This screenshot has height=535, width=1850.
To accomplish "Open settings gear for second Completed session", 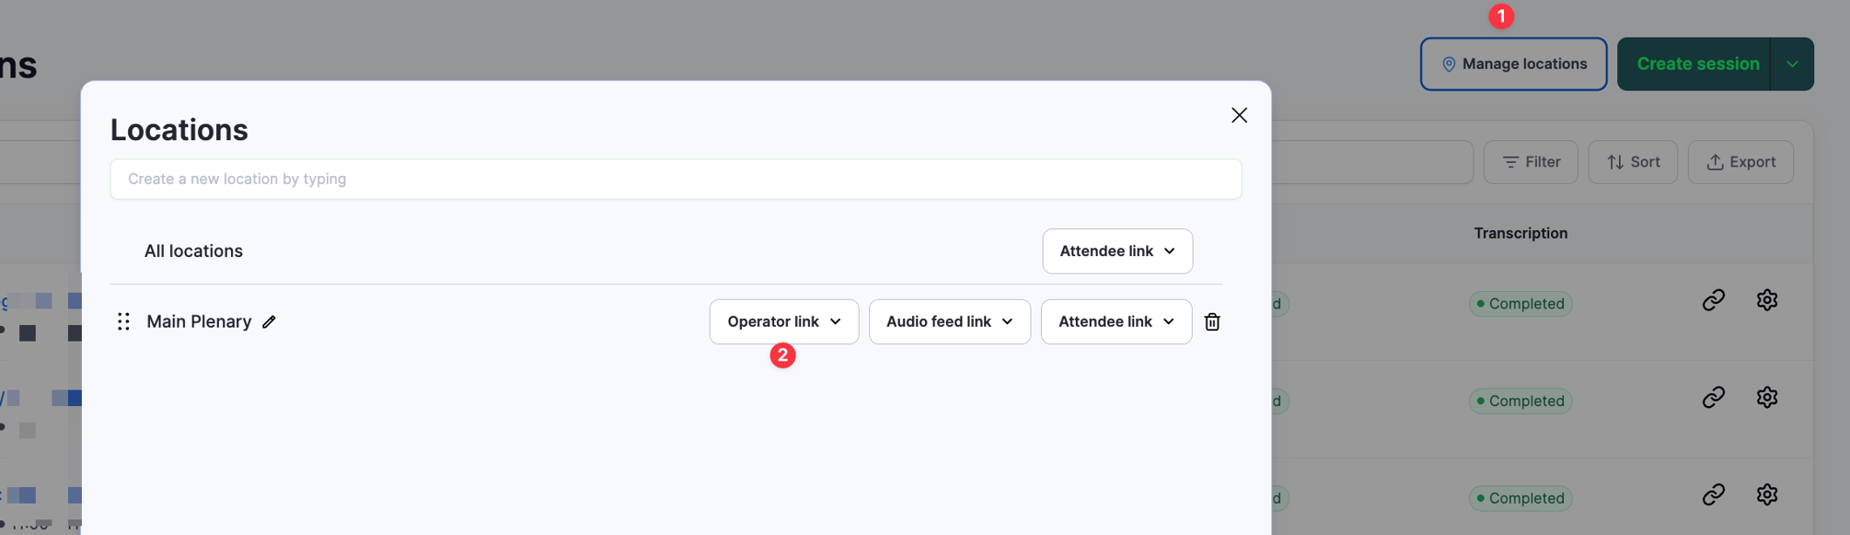I will pyautogui.click(x=1766, y=397).
